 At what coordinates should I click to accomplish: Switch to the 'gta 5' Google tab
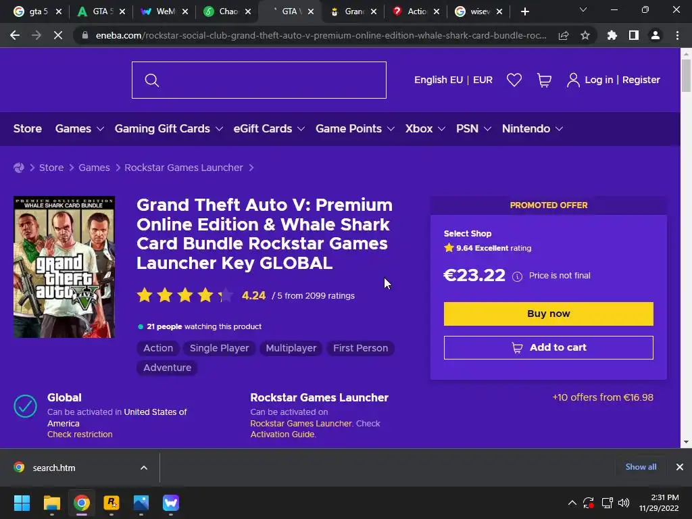(38, 11)
